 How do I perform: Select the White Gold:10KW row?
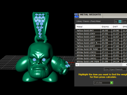pyautogui.click(x=101, y=55)
